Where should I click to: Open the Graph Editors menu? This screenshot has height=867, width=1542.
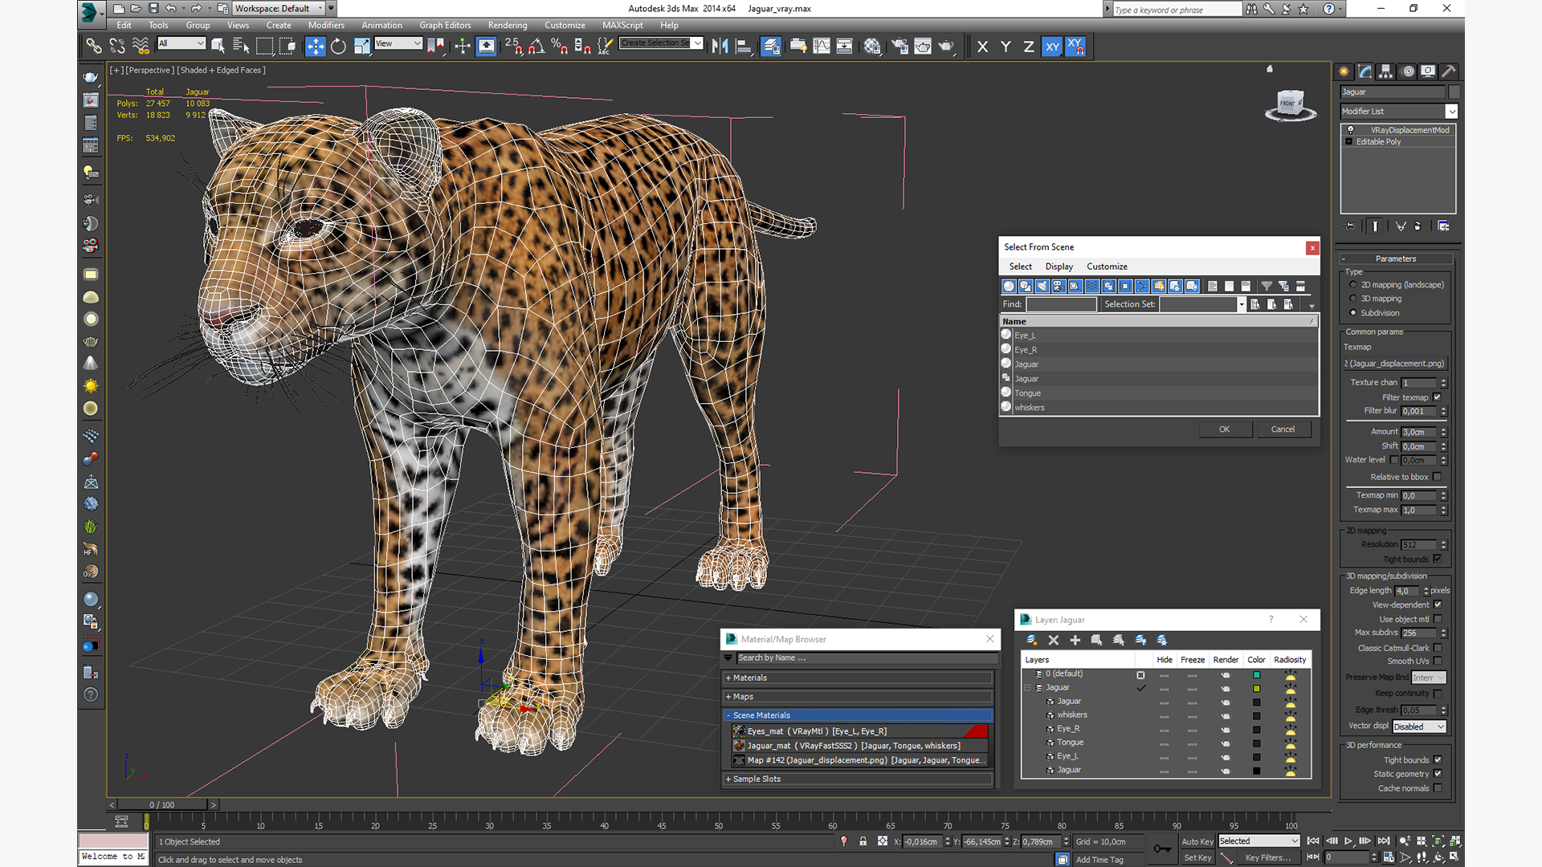coord(445,26)
